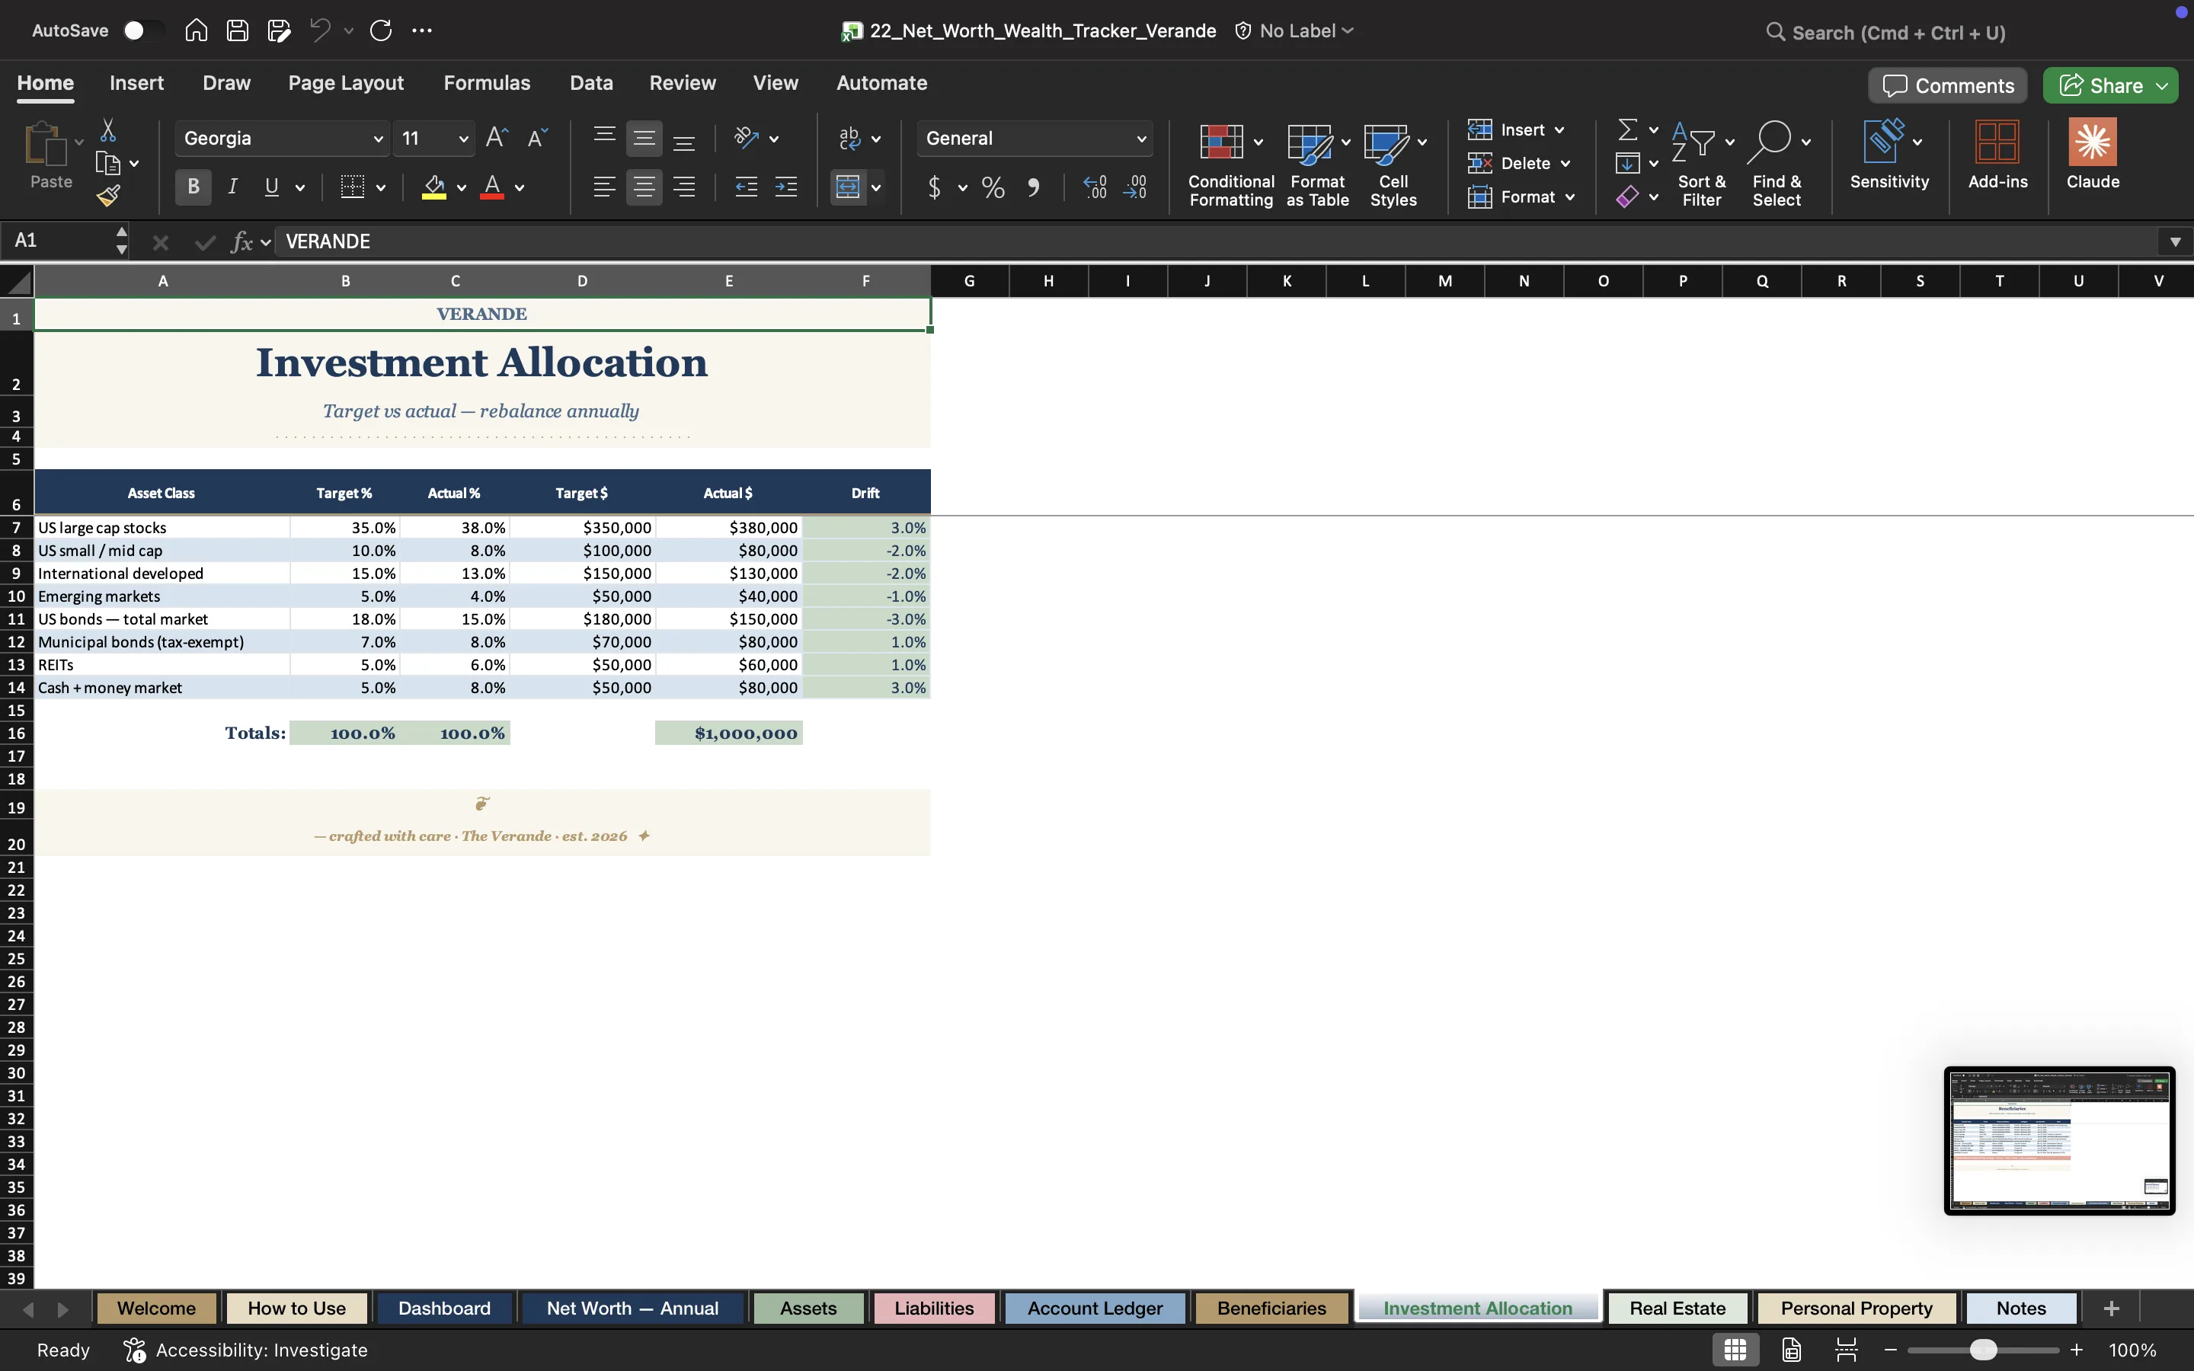Click the Percent Style icon
This screenshot has height=1371, width=2194.
pyautogui.click(x=993, y=187)
